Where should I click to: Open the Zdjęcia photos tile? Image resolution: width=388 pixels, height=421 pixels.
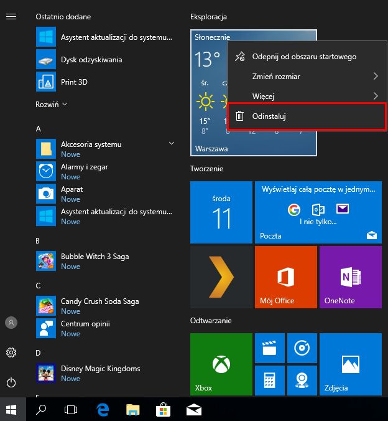click(x=351, y=364)
